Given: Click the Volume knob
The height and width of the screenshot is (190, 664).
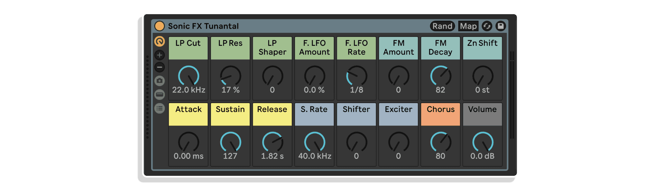Looking at the screenshot, I should pos(482,142).
